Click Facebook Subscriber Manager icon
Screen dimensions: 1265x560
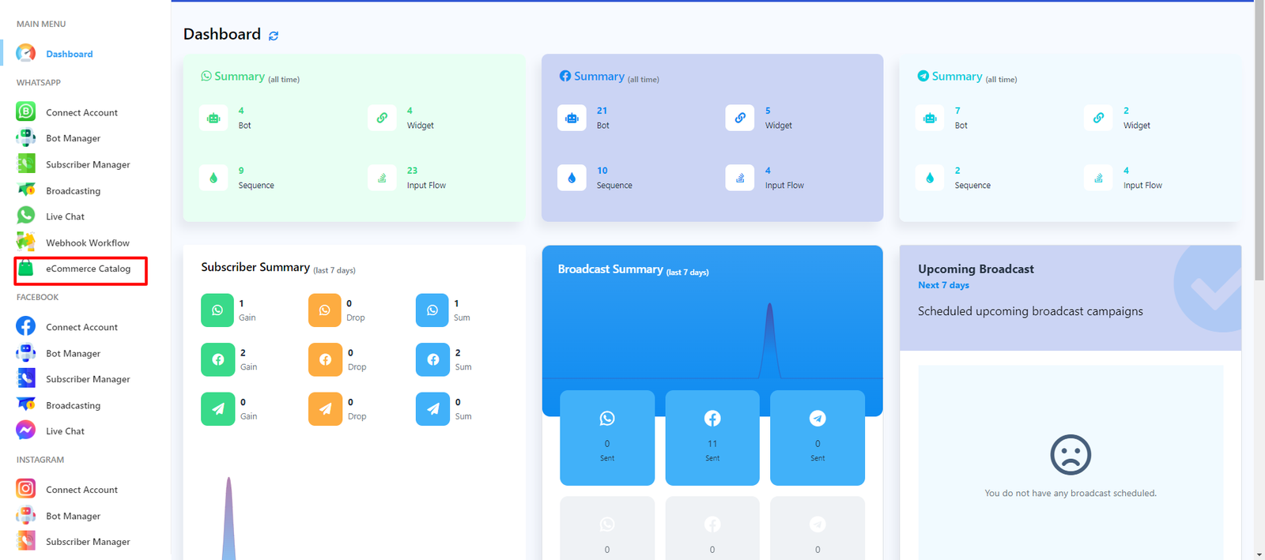[x=25, y=378]
